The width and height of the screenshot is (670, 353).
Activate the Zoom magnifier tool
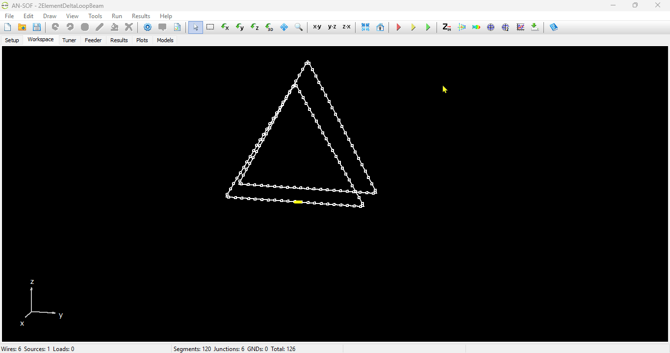point(299,27)
